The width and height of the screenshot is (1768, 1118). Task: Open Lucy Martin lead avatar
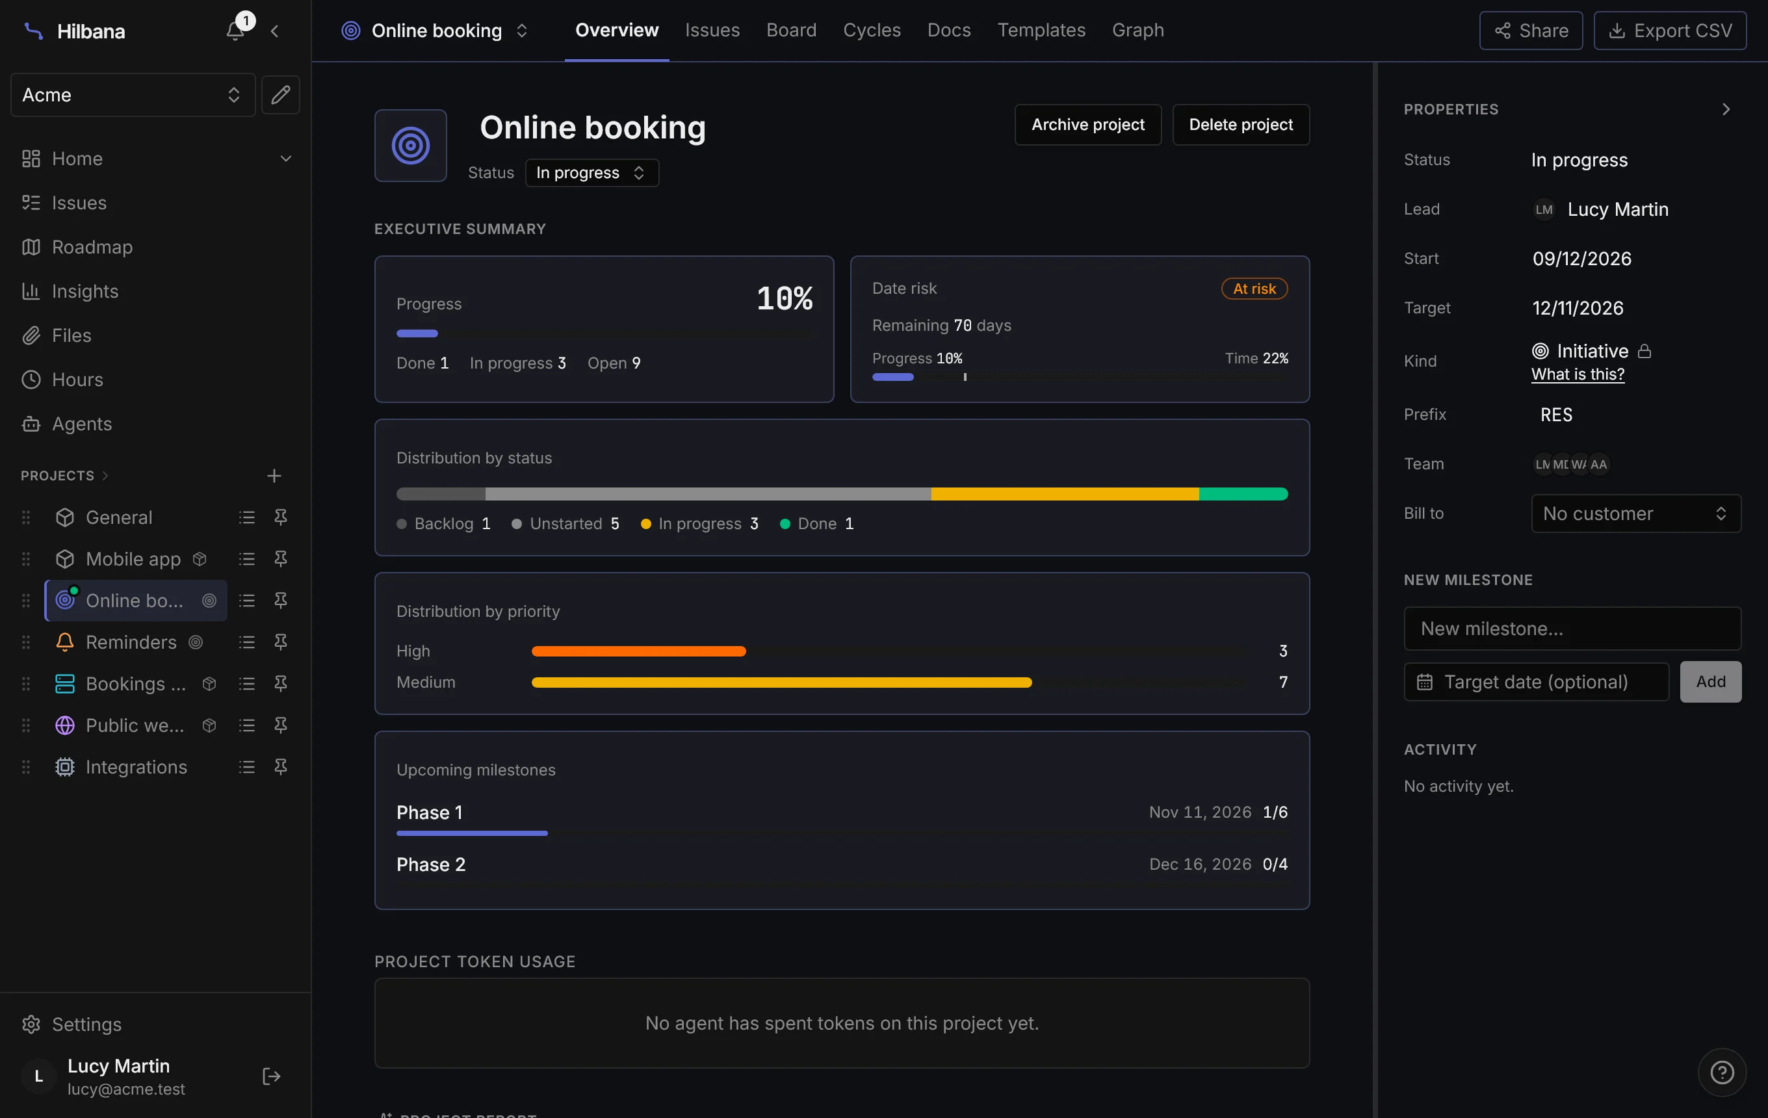1544,209
